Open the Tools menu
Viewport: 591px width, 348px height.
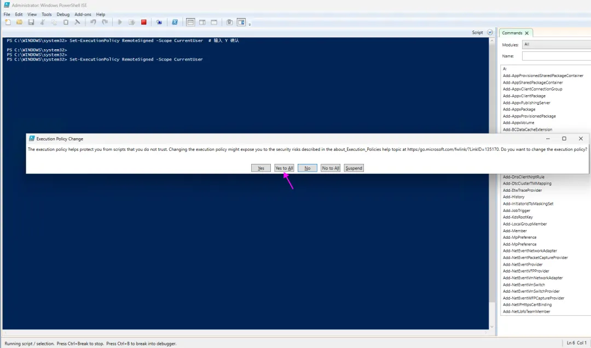(47, 14)
